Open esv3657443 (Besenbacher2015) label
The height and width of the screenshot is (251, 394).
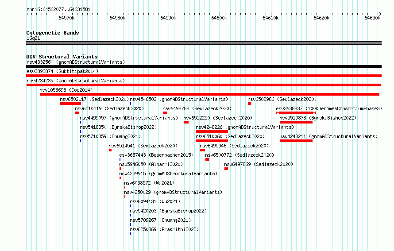click(x=156, y=155)
